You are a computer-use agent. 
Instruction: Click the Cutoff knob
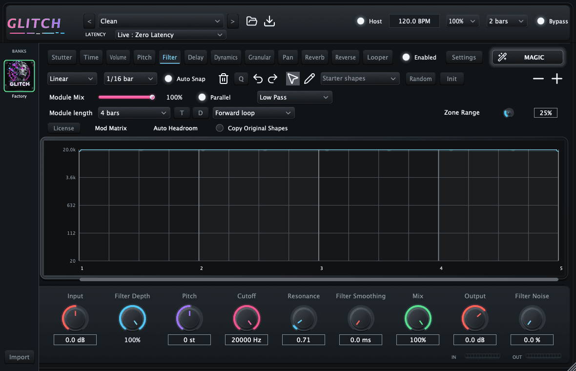click(x=247, y=318)
